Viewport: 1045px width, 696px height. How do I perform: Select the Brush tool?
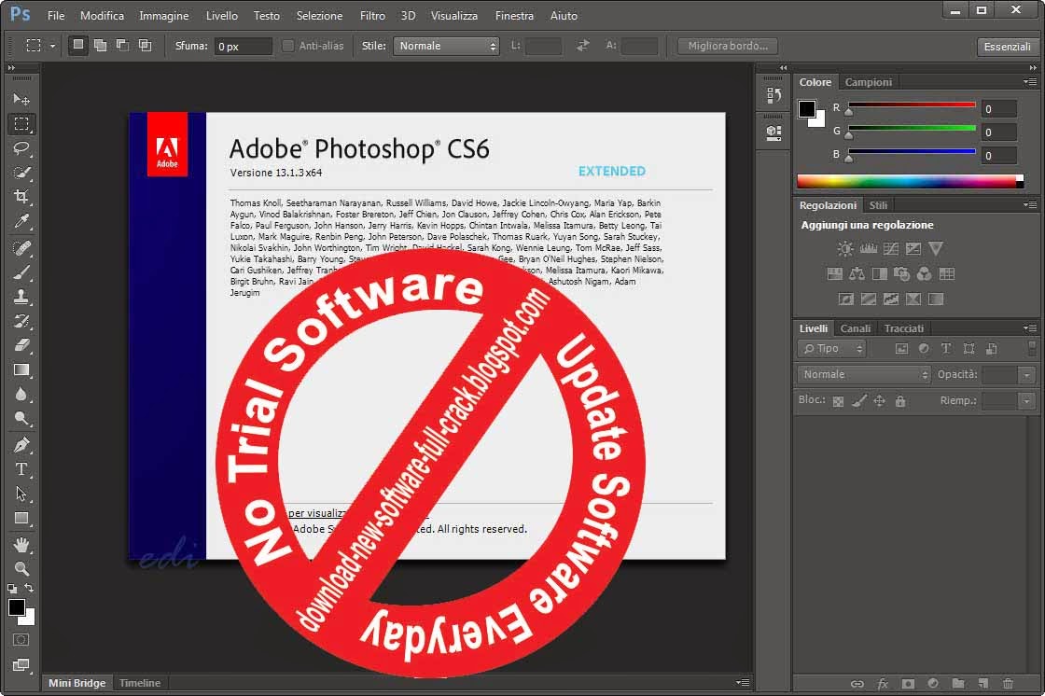(x=21, y=272)
